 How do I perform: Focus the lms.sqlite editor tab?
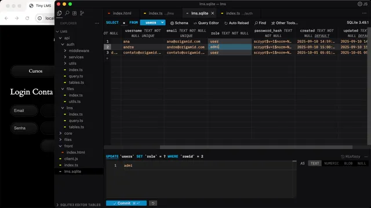click(x=199, y=13)
